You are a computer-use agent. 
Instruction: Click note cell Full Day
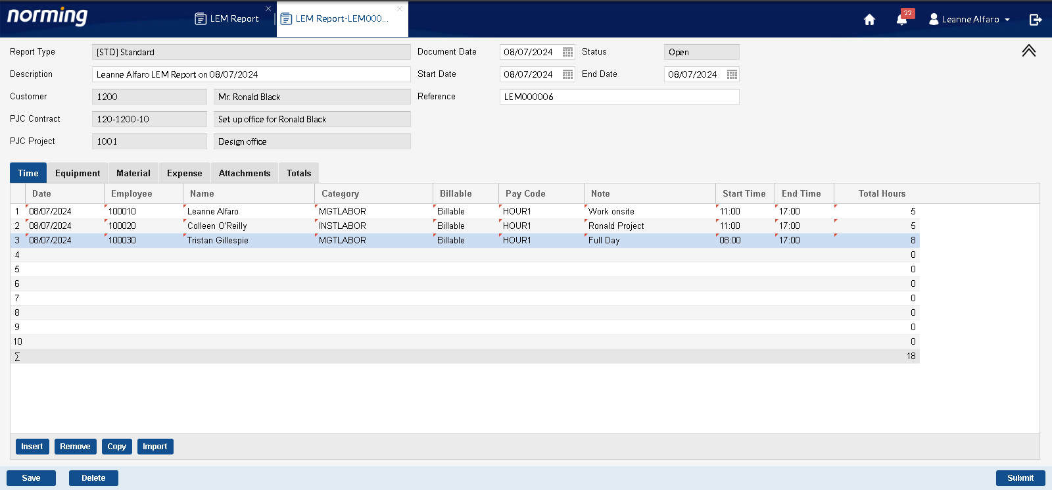click(650, 240)
